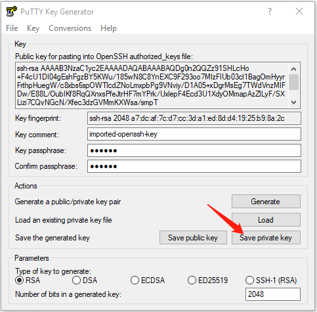Open the Key menu

point(33,28)
